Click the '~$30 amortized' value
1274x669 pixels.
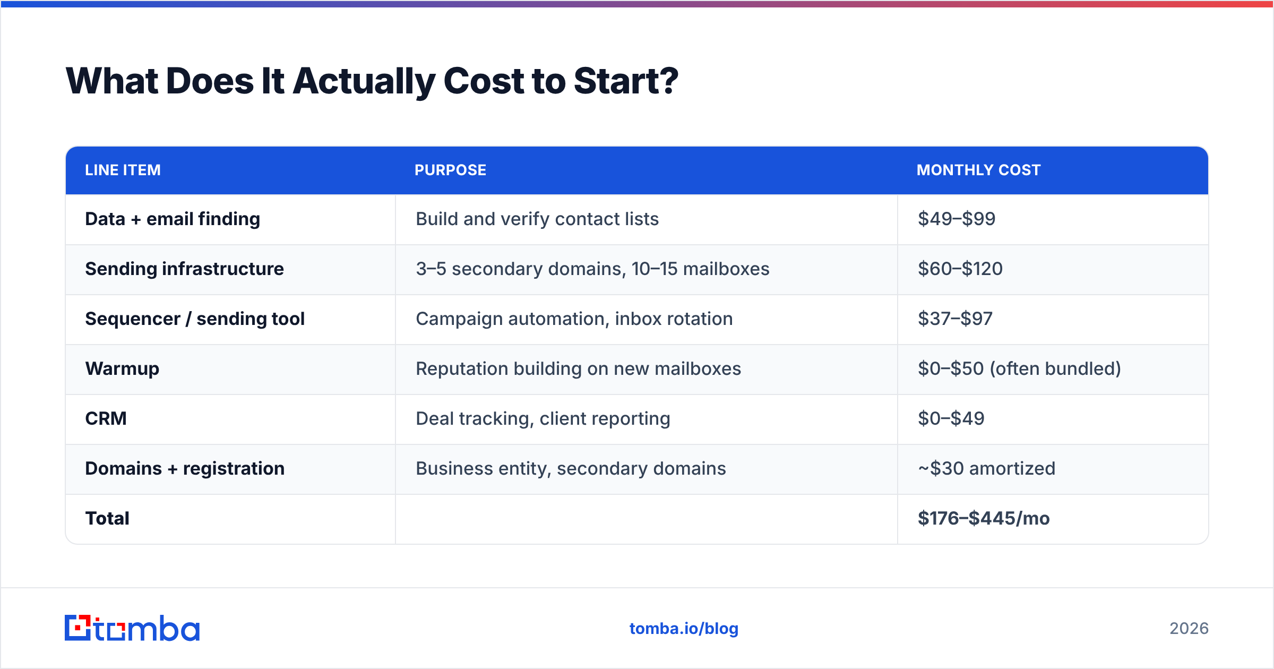pyautogui.click(x=986, y=468)
